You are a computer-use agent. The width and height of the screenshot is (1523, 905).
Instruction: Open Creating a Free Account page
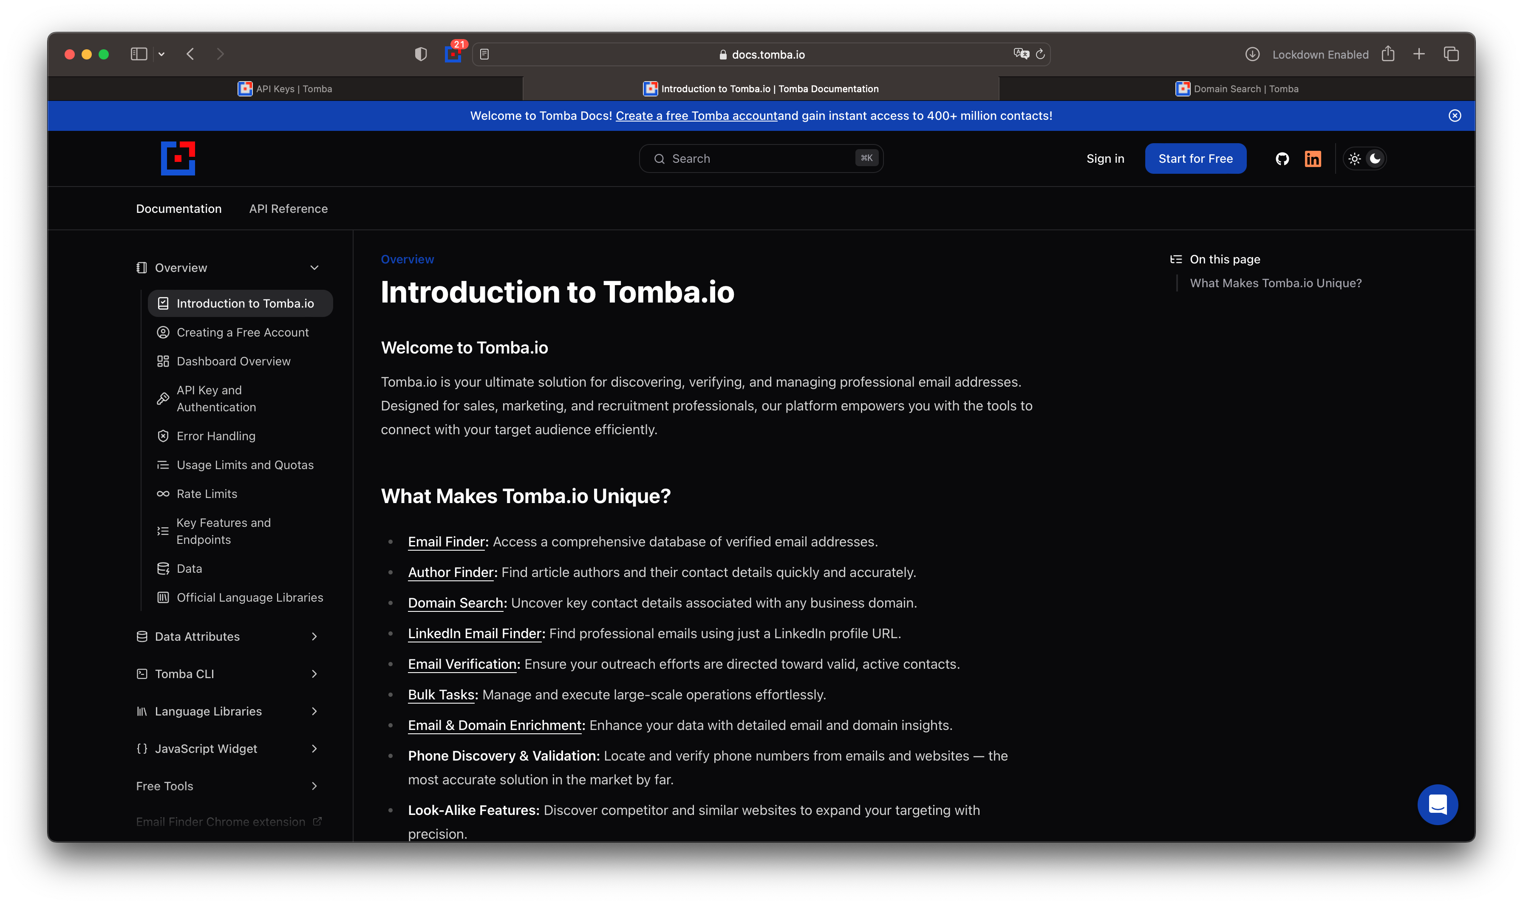pos(241,332)
